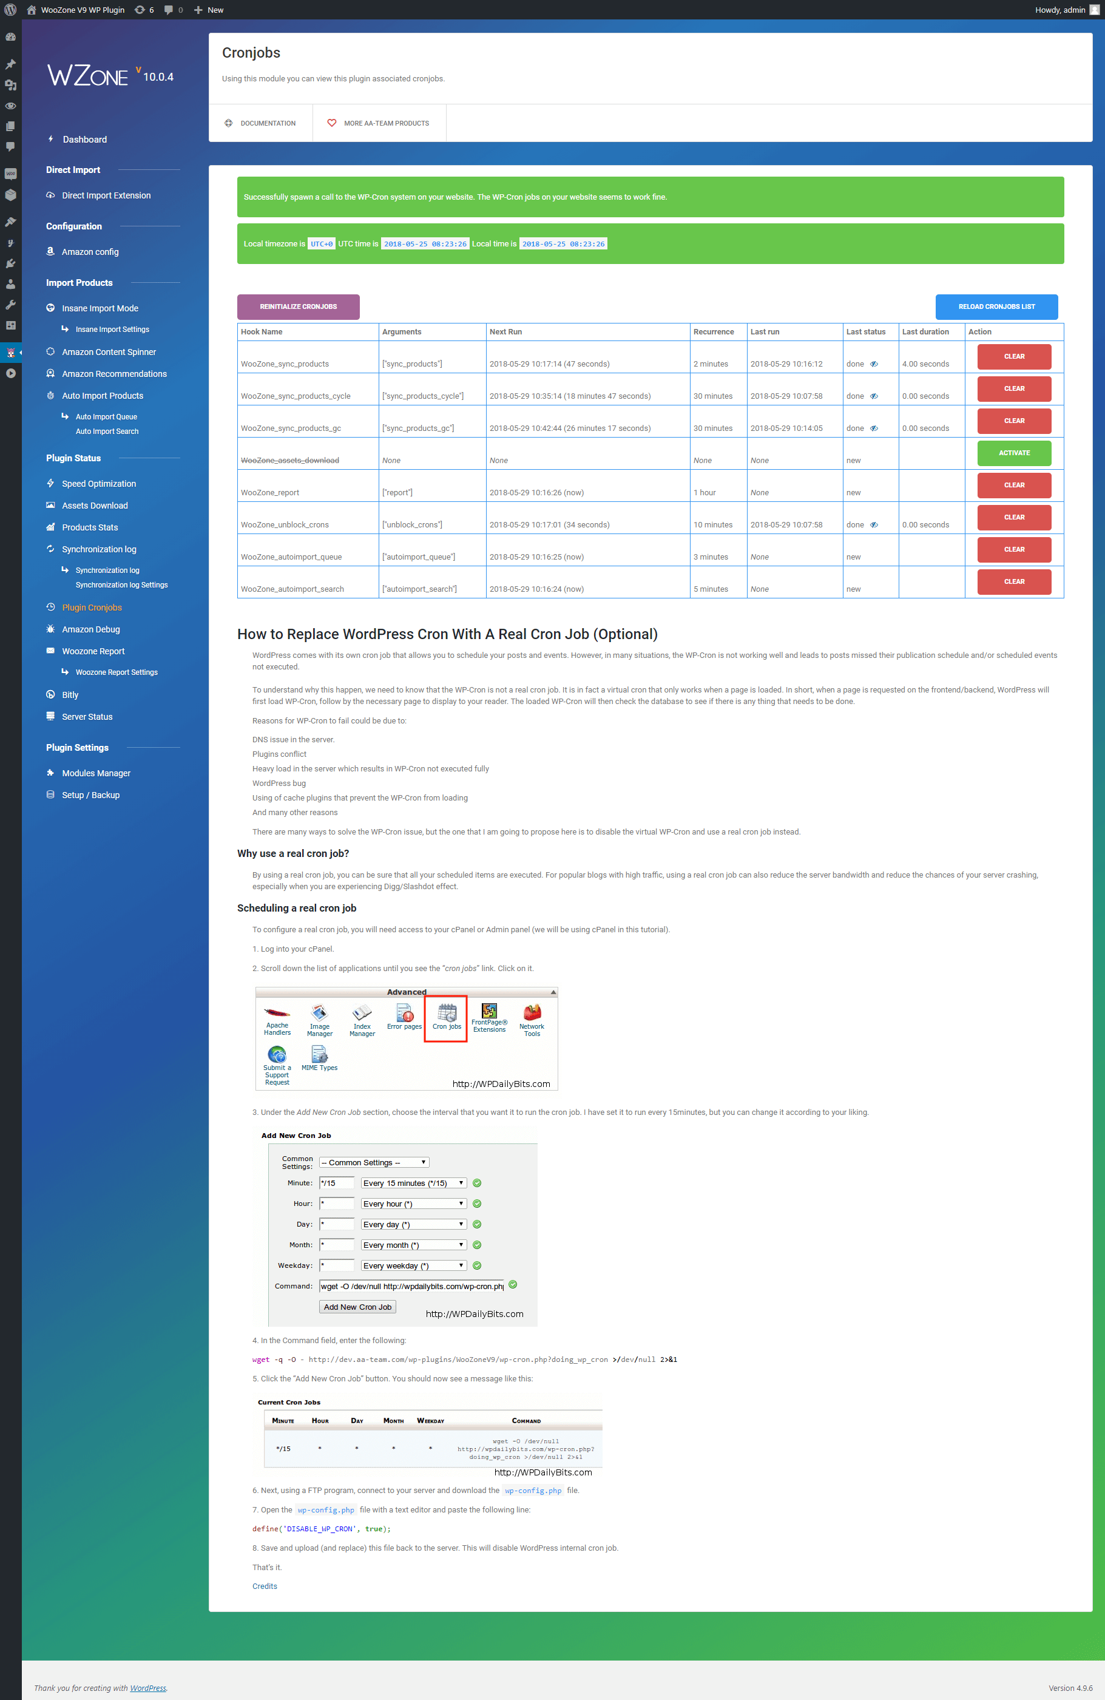Activate the WooZone_assets_download cronjob
The height and width of the screenshot is (1700, 1105).
pos(1013,453)
